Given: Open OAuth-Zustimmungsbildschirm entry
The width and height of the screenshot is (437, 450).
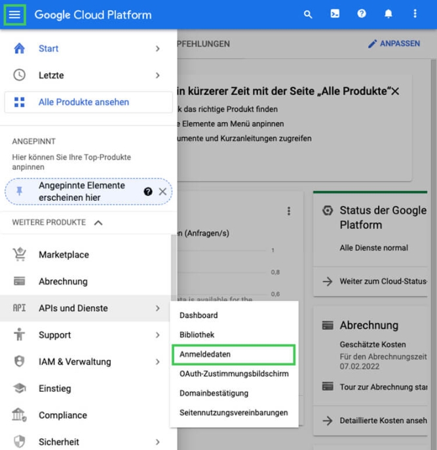Looking at the screenshot, I should [x=234, y=374].
